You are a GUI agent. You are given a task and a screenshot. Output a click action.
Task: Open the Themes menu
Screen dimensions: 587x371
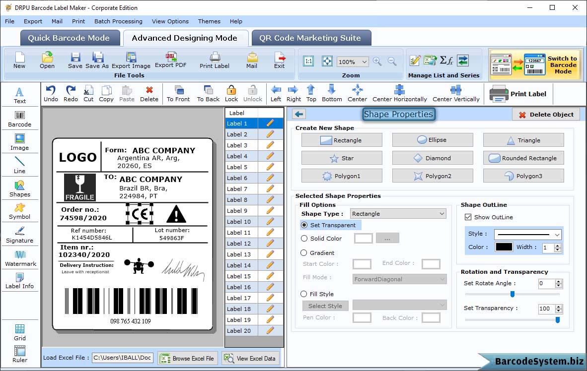[x=209, y=21]
